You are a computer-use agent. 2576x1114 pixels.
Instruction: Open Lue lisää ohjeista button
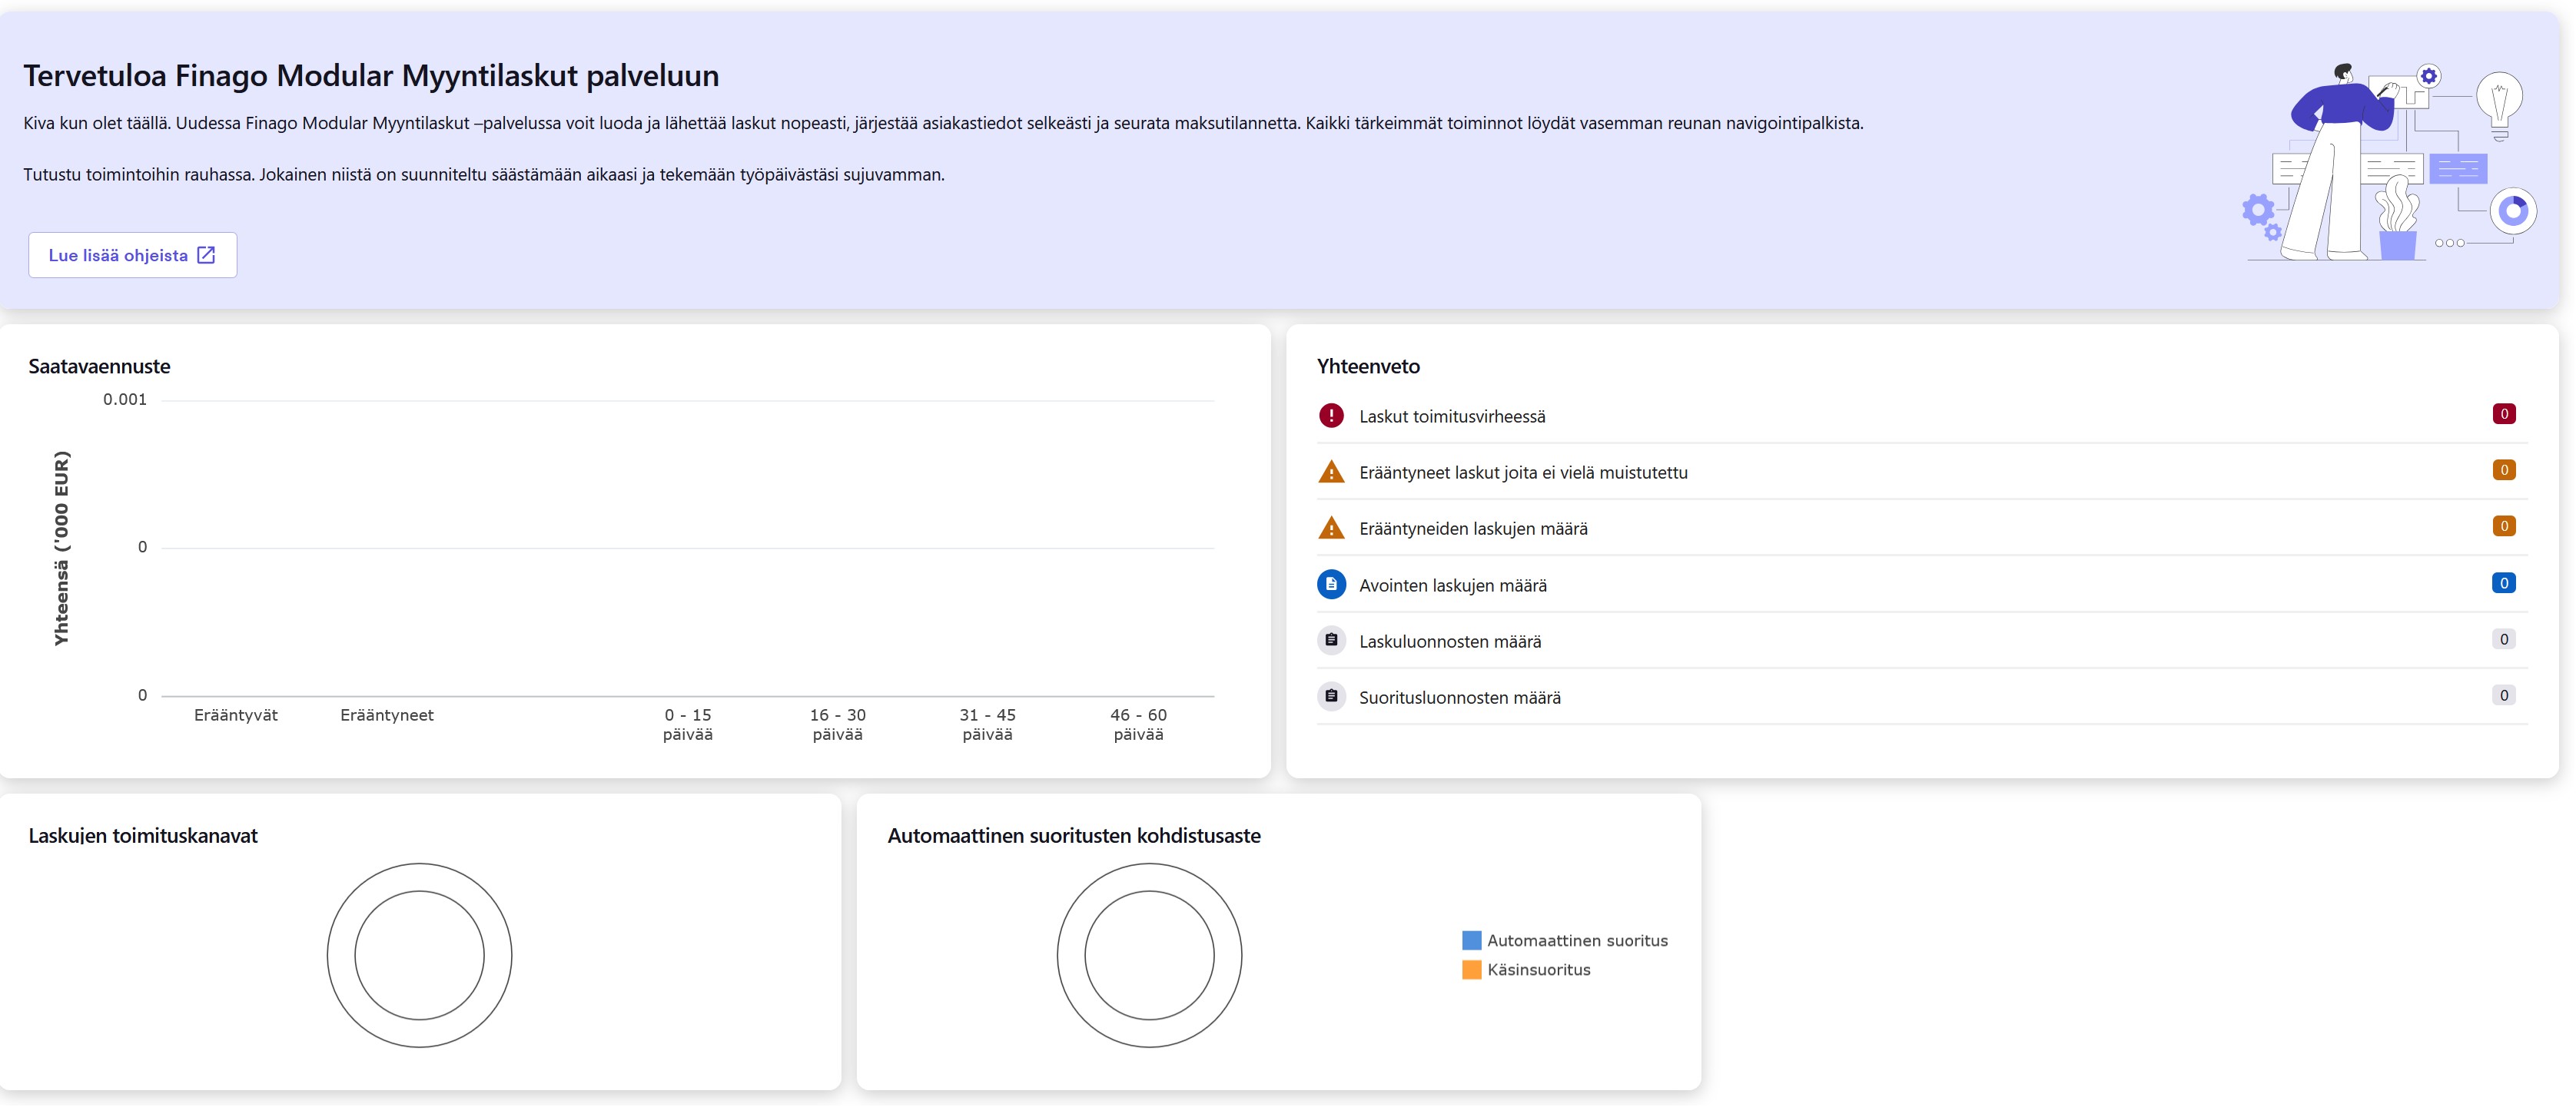(133, 255)
